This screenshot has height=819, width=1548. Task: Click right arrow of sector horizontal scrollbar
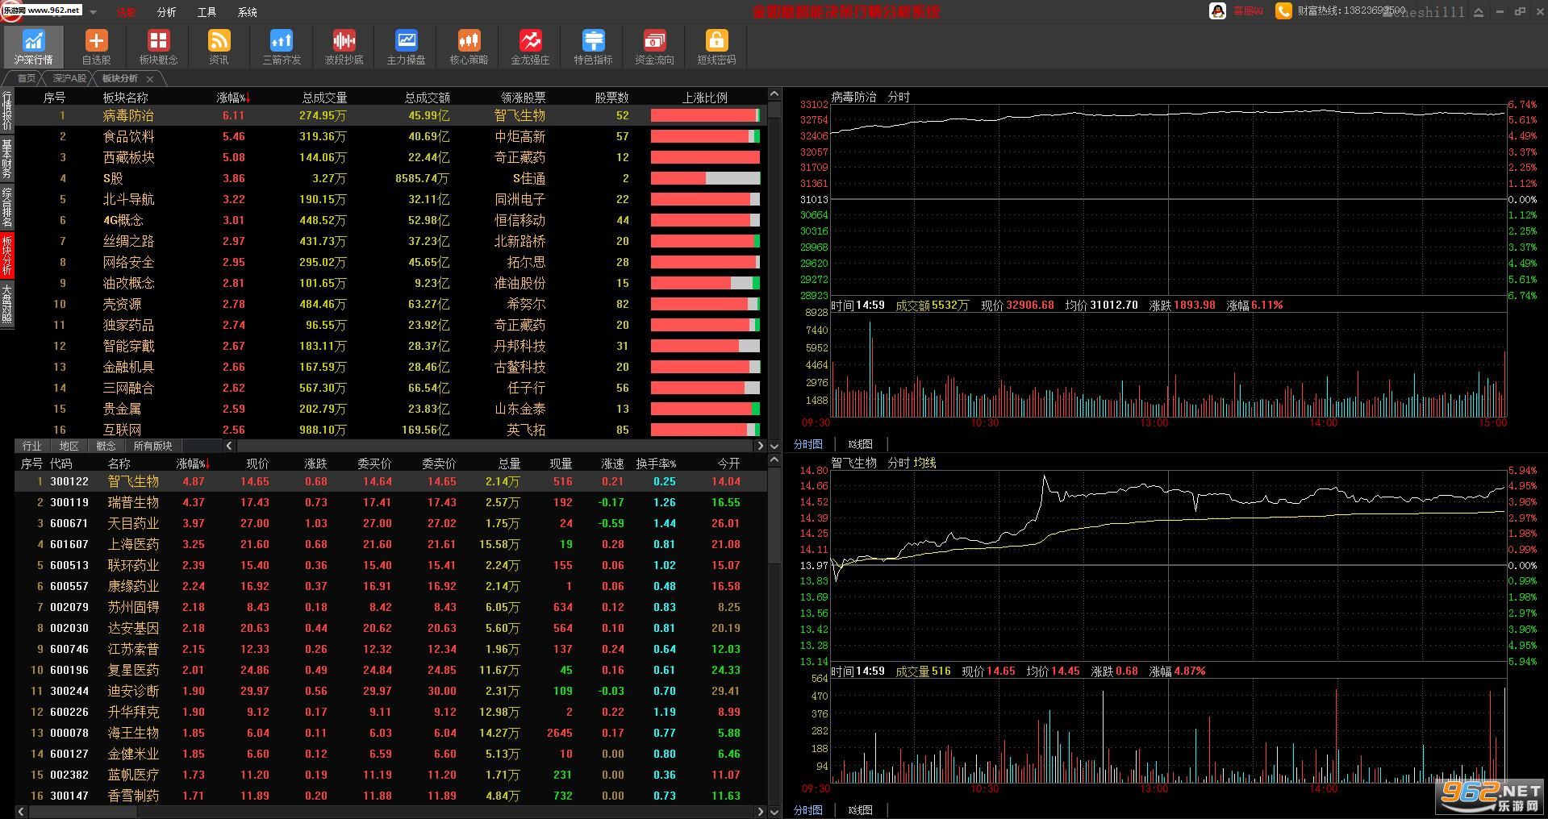760,446
